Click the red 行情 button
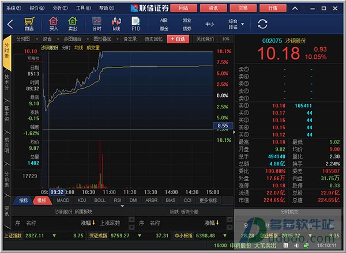 coord(273,8)
